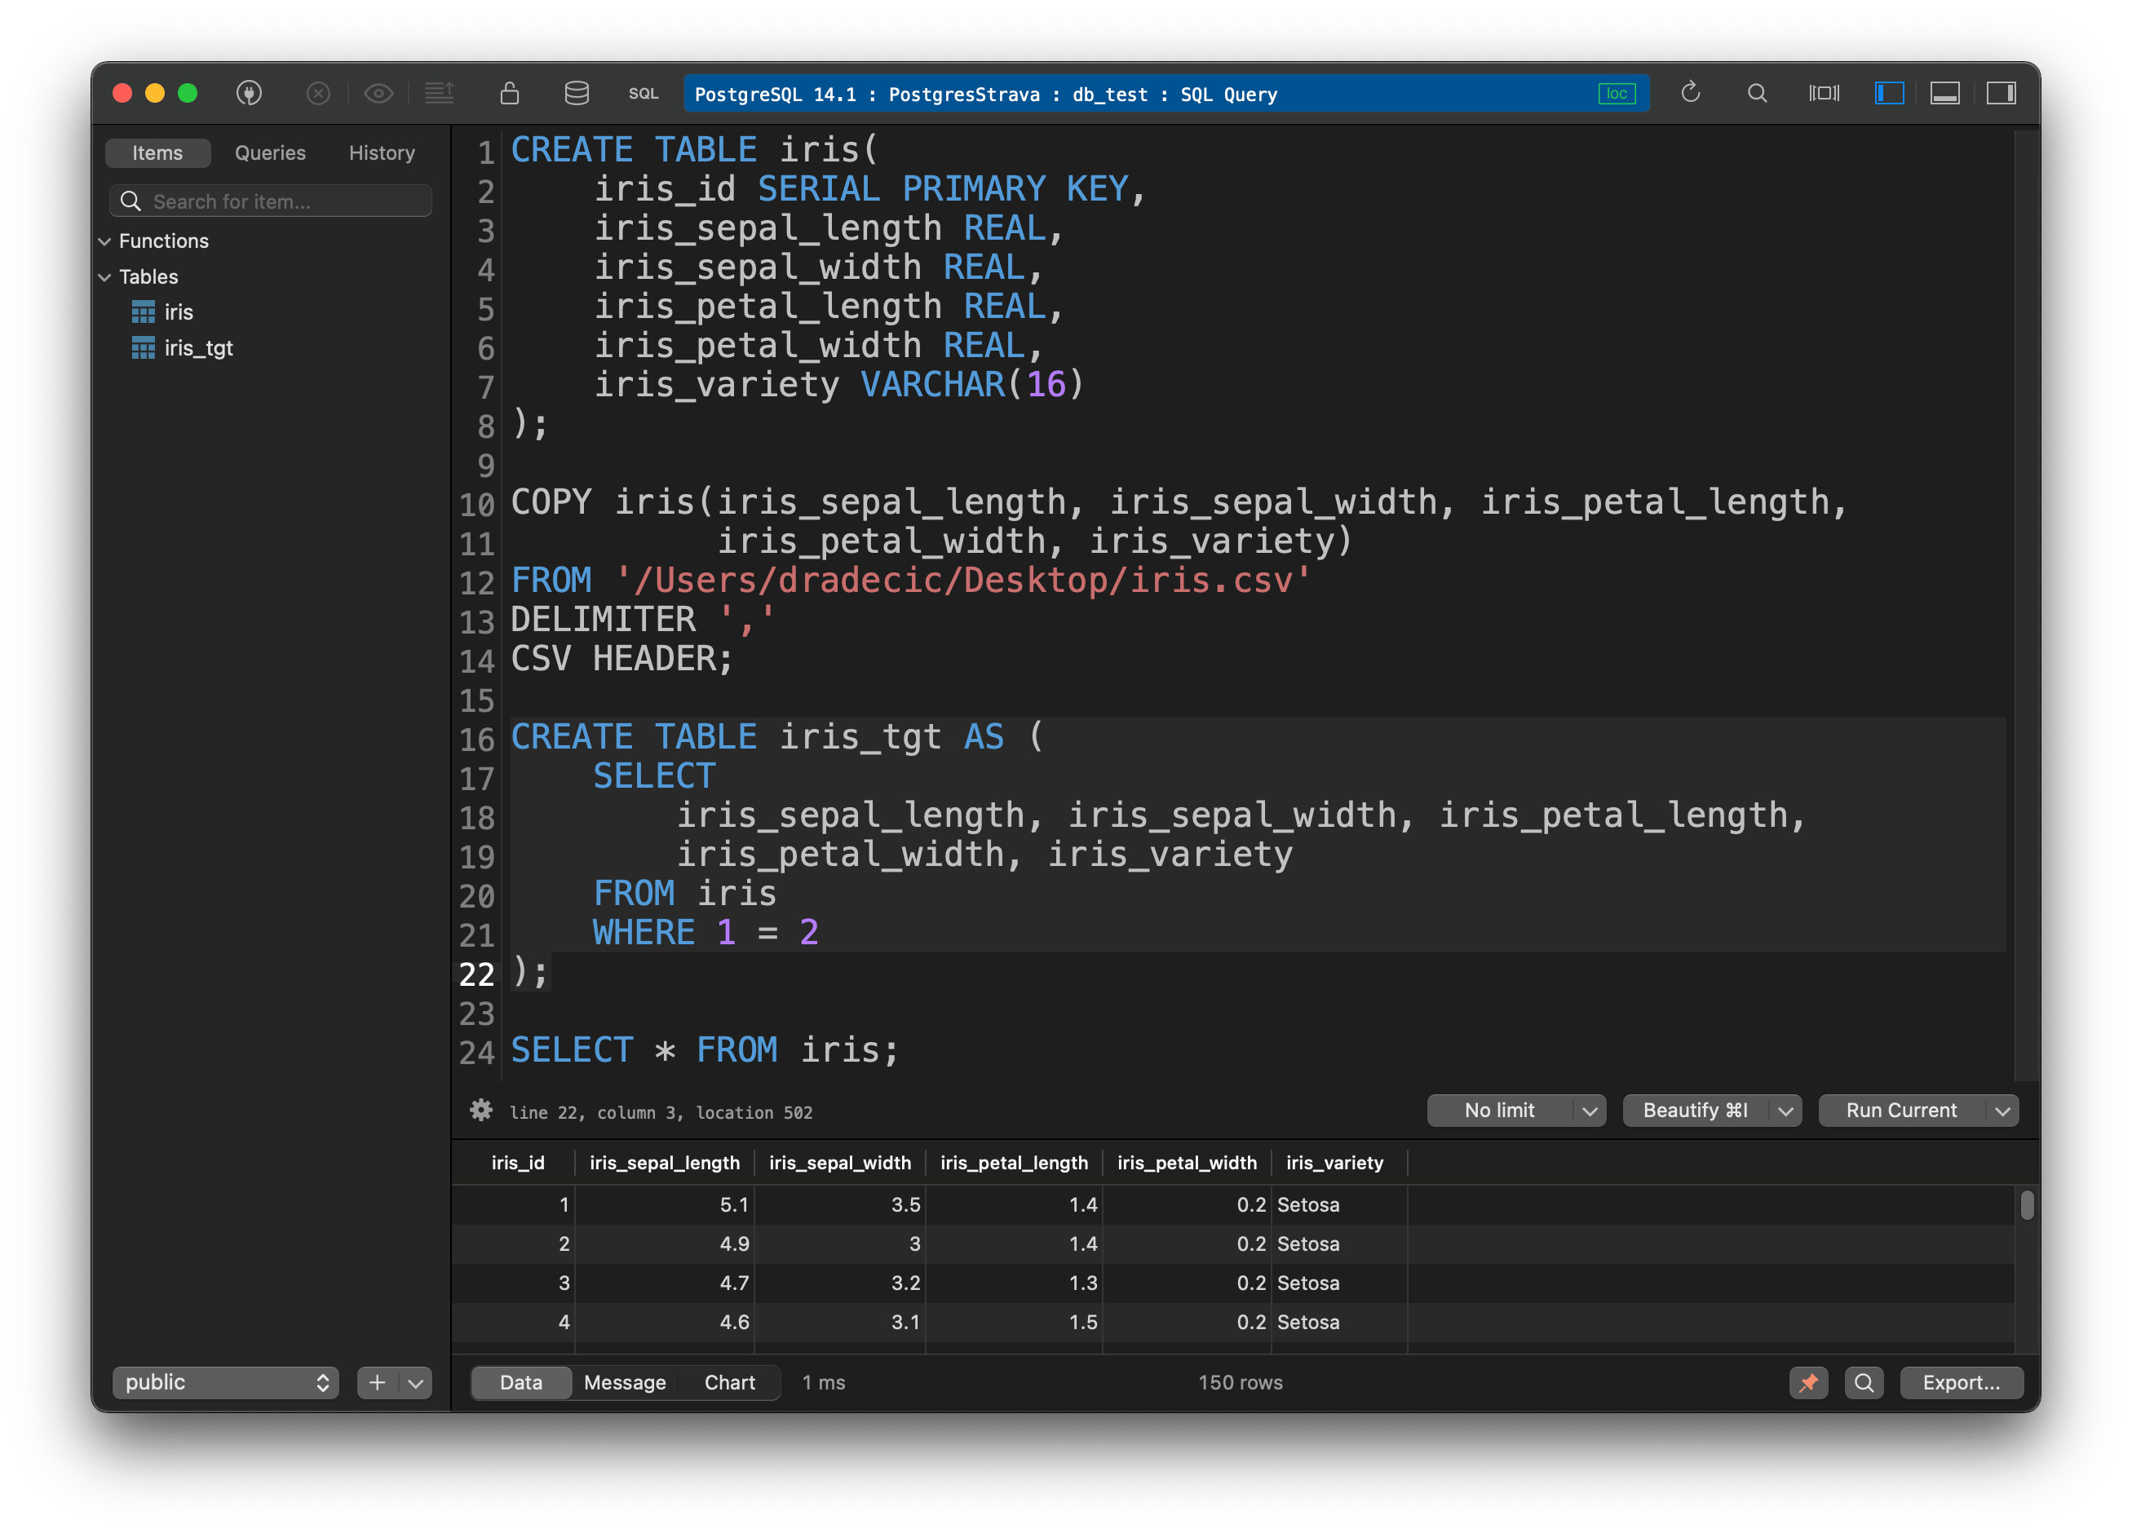Collapse the Tables section in sidebar
This screenshot has height=1533, width=2132.
[x=104, y=276]
